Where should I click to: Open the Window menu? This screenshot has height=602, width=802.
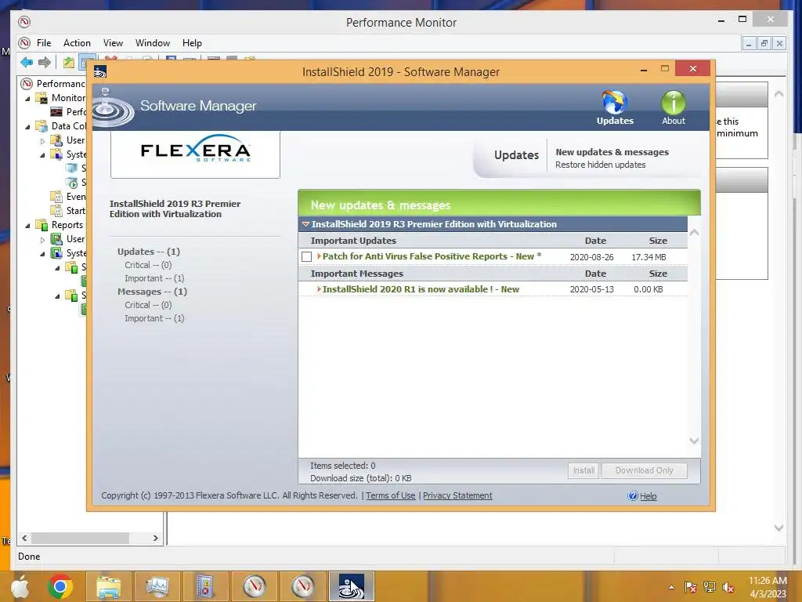coord(153,43)
